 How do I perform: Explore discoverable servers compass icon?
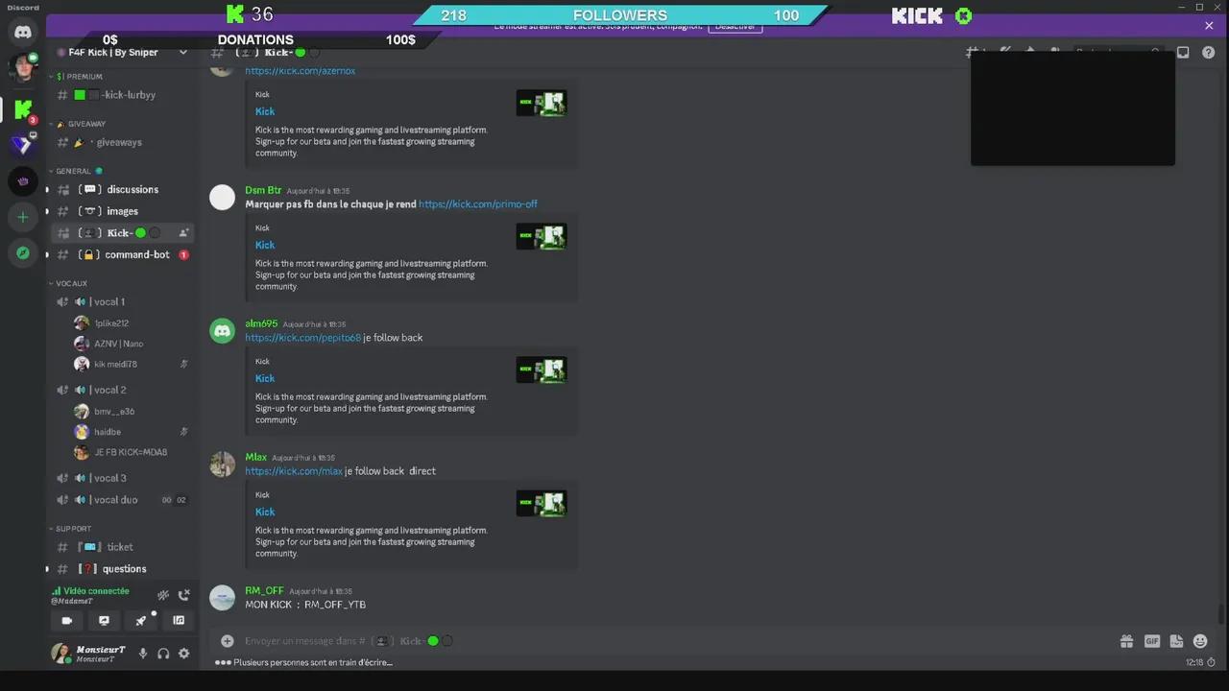click(23, 253)
